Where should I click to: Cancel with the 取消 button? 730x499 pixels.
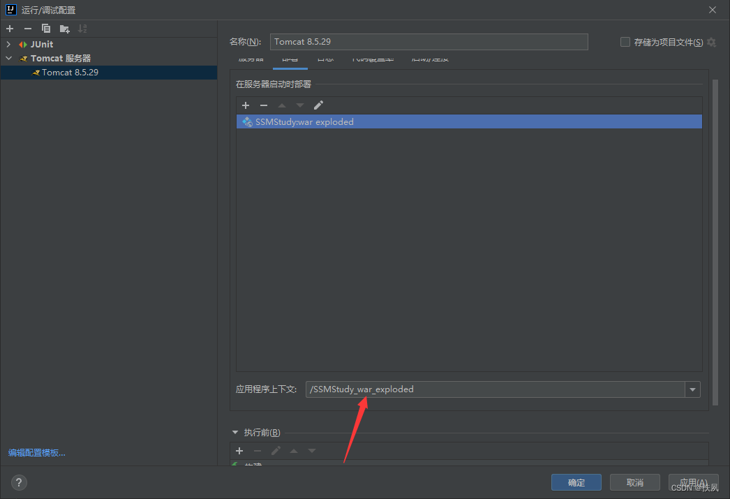pos(634,482)
